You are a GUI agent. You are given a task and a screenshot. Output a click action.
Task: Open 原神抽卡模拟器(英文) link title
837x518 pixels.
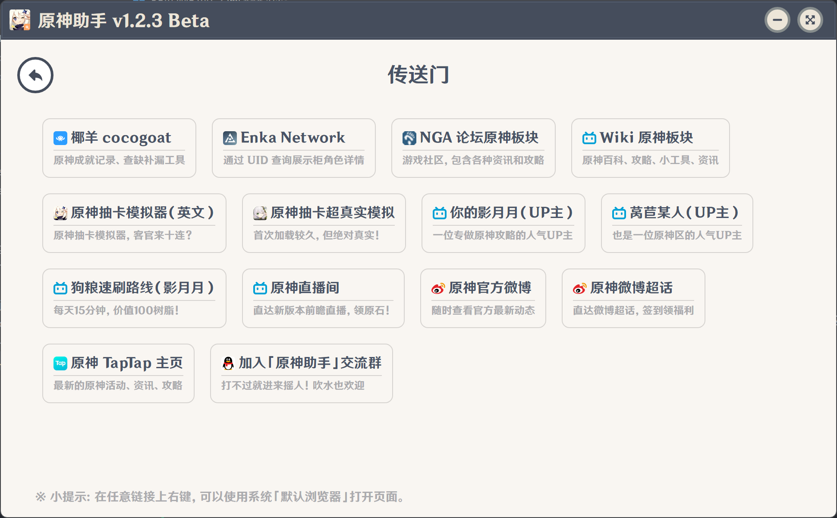pos(142,213)
